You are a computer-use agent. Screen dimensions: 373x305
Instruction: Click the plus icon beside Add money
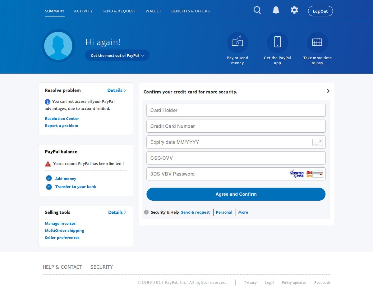click(x=49, y=178)
